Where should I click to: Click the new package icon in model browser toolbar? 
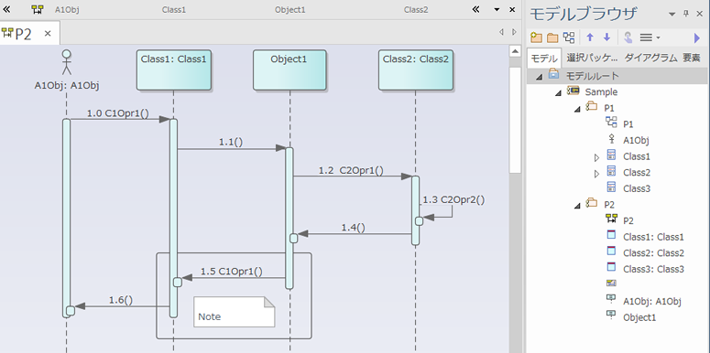(537, 37)
